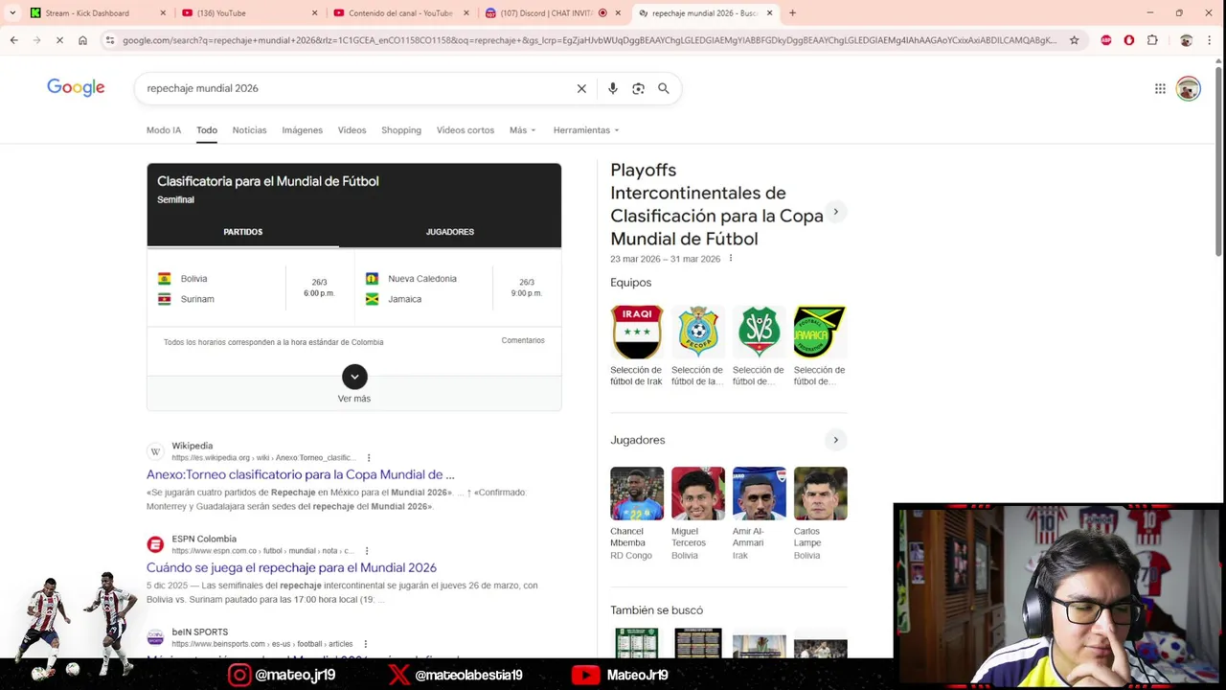1226x690 pixels.
Task: Switch to Videos results tab
Action: point(352,130)
